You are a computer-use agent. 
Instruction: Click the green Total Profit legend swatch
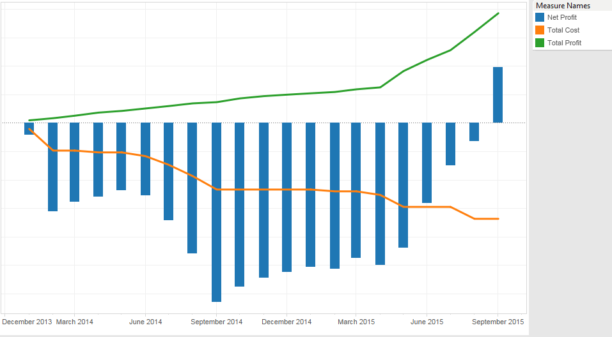(540, 43)
